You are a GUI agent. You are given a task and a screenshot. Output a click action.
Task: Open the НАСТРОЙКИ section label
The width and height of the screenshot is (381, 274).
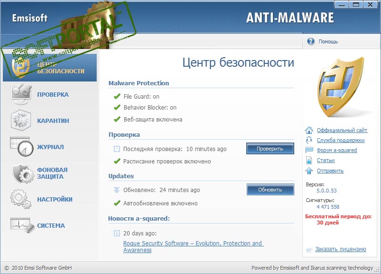[55, 199]
